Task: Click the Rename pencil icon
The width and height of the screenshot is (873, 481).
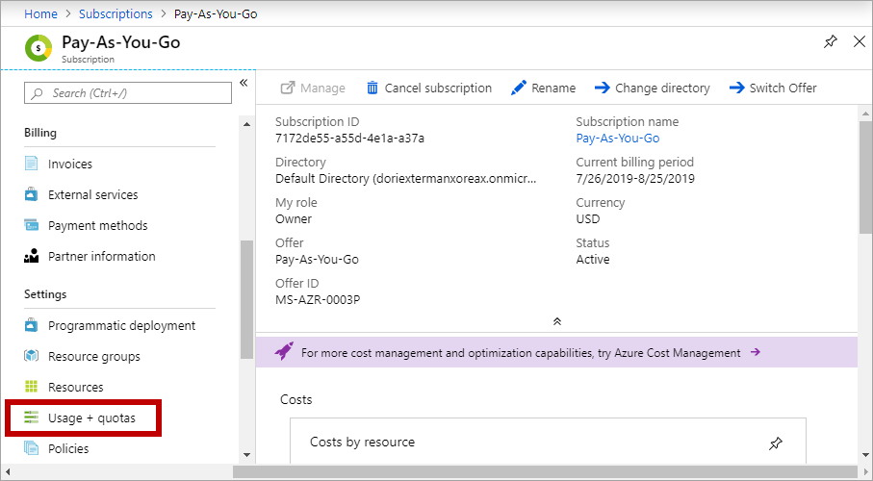Action: point(519,88)
